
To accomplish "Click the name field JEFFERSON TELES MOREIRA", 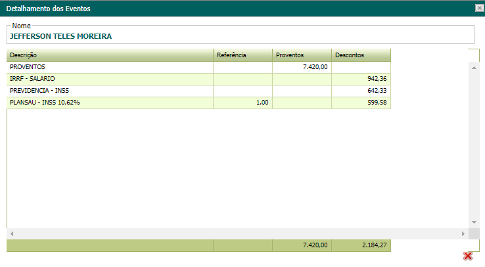I will point(240,36).
